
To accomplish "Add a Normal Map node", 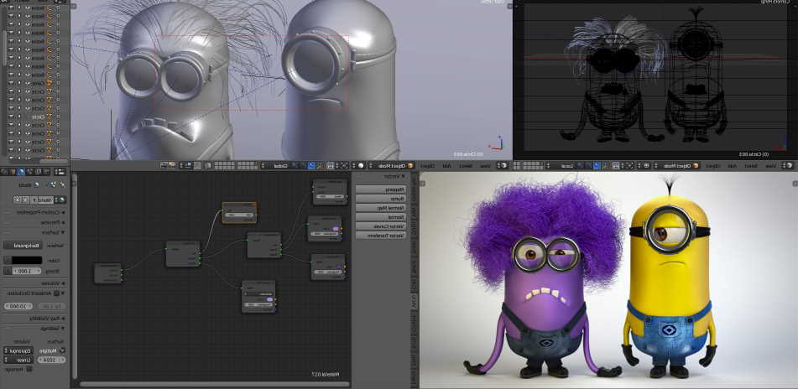I will [381, 207].
